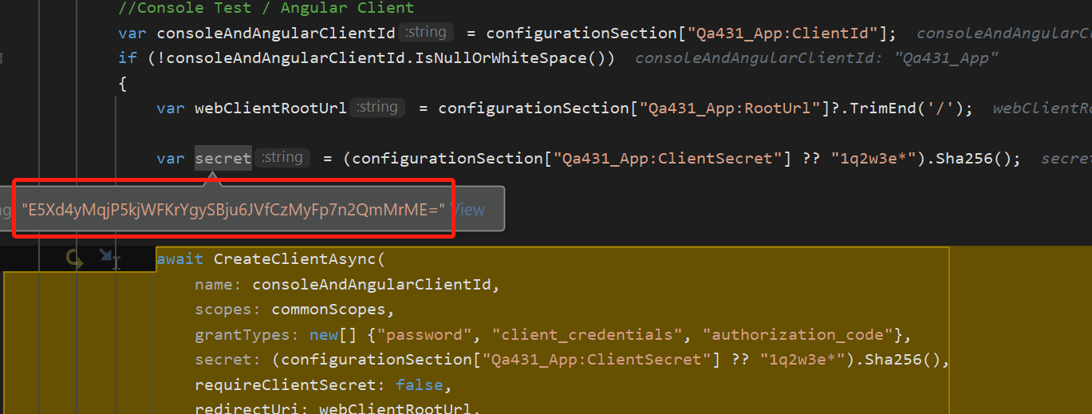This screenshot has width=1092, height=414.
Task: Click the IsNullOrWhiteSpace method name
Action: coord(512,58)
